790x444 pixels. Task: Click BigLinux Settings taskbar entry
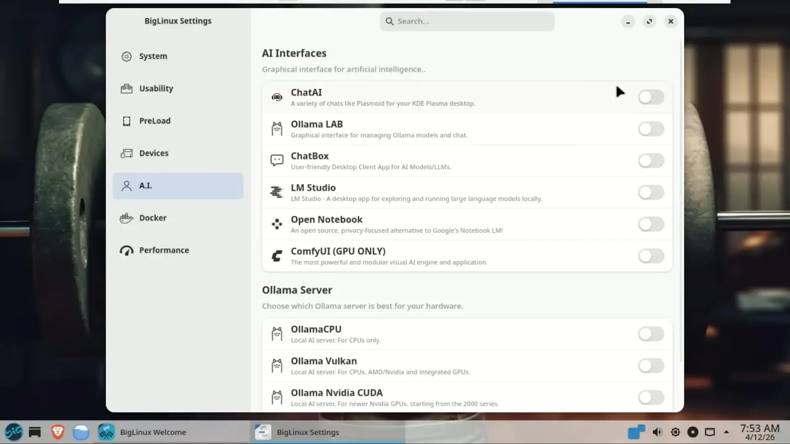click(327, 433)
